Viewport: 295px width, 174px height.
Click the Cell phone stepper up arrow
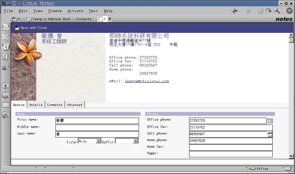click(x=270, y=132)
